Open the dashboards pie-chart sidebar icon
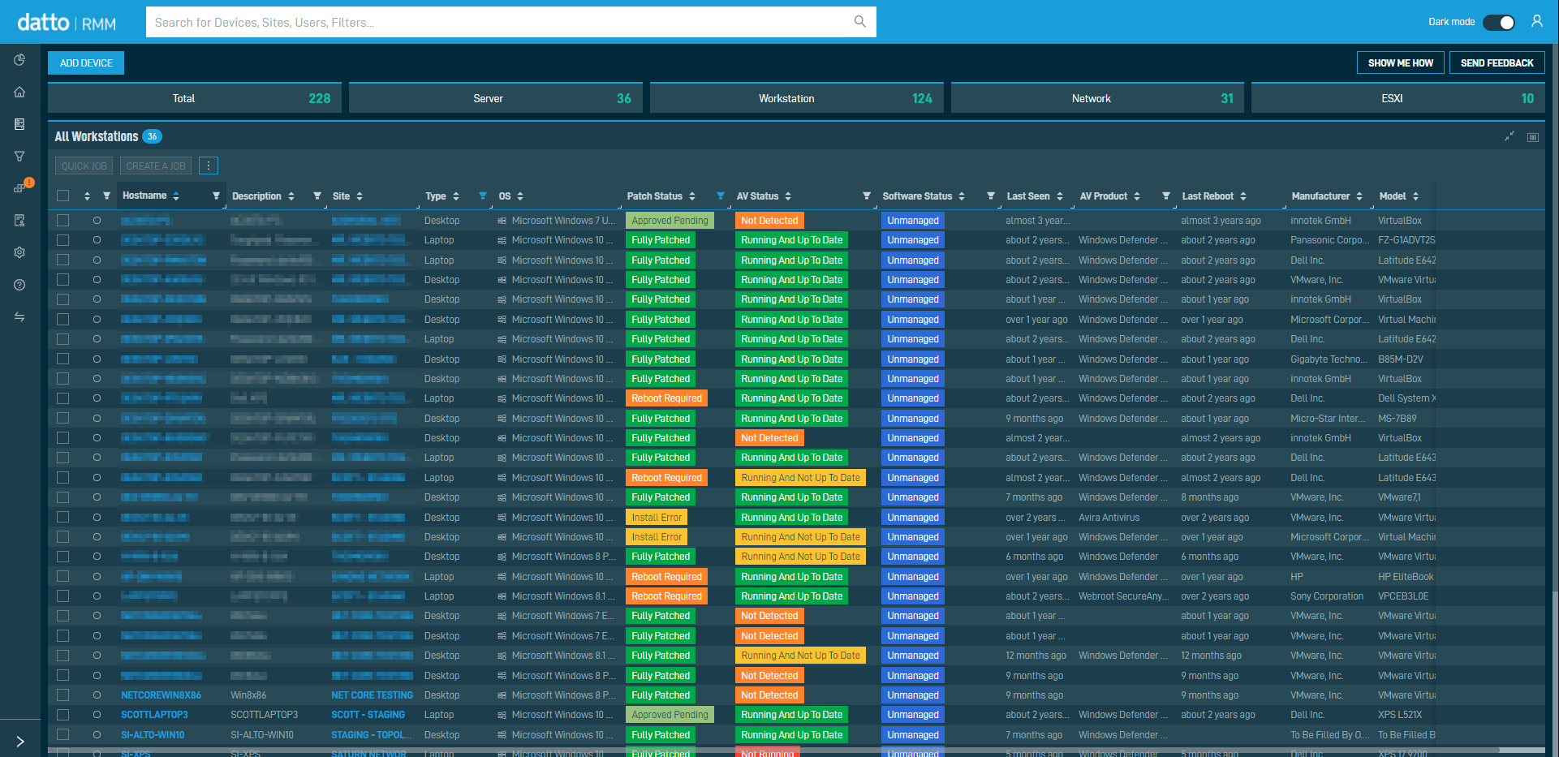1559x757 pixels. 19,60
